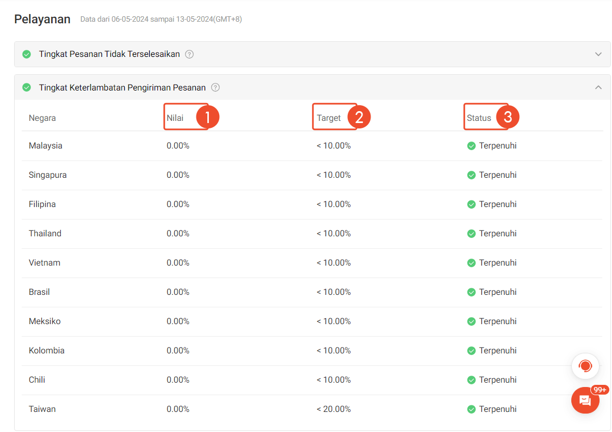This screenshot has width=612, height=432.
Task: Click the Terpenuhi status text for Brasil
Action: click(x=498, y=292)
